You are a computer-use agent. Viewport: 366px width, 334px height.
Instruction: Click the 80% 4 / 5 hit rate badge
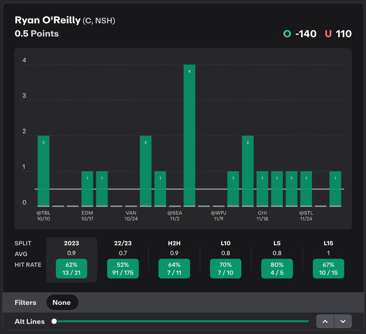click(277, 269)
